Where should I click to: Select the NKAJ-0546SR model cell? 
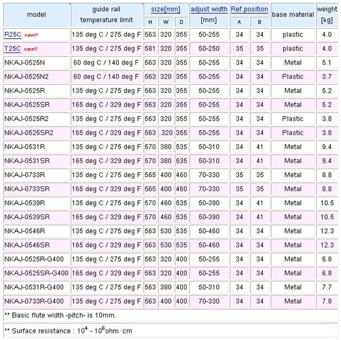pyautogui.click(x=36, y=245)
